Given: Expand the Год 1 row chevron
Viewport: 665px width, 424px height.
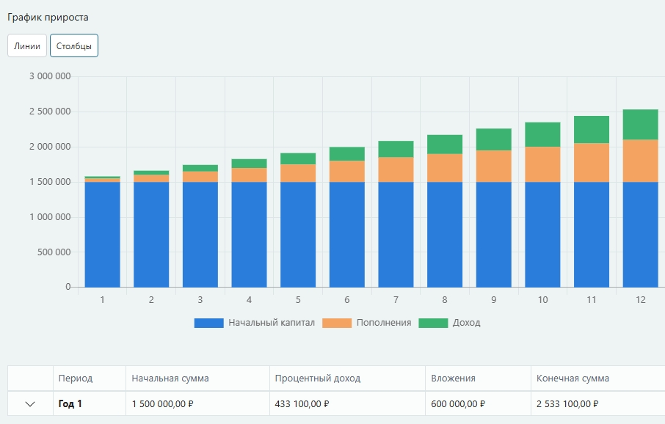Looking at the screenshot, I should [x=30, y=404].
